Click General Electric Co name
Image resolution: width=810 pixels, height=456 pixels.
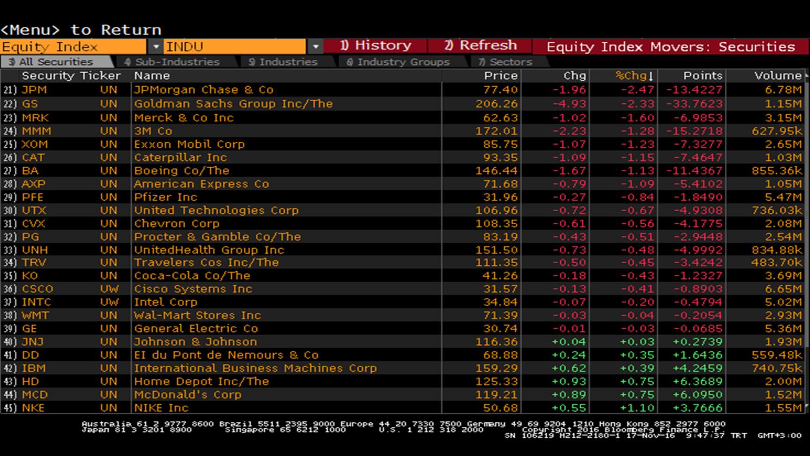tap(196, 328)
